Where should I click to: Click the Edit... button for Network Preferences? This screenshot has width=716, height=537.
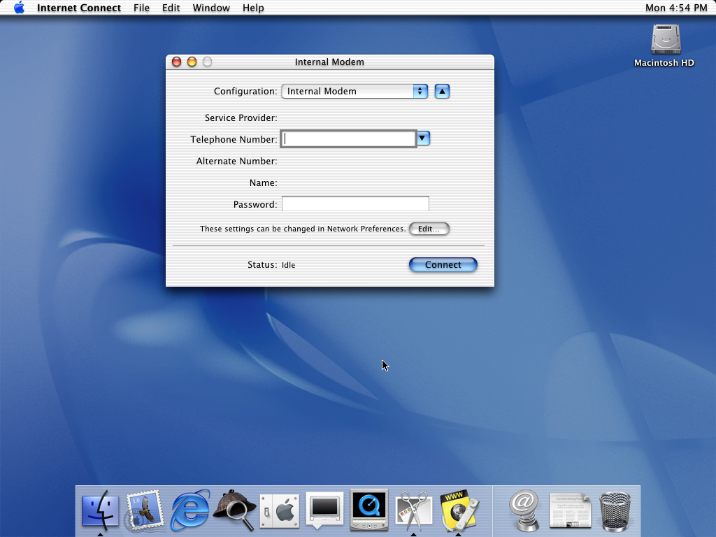pyautogui.click(x=429, y=229)
